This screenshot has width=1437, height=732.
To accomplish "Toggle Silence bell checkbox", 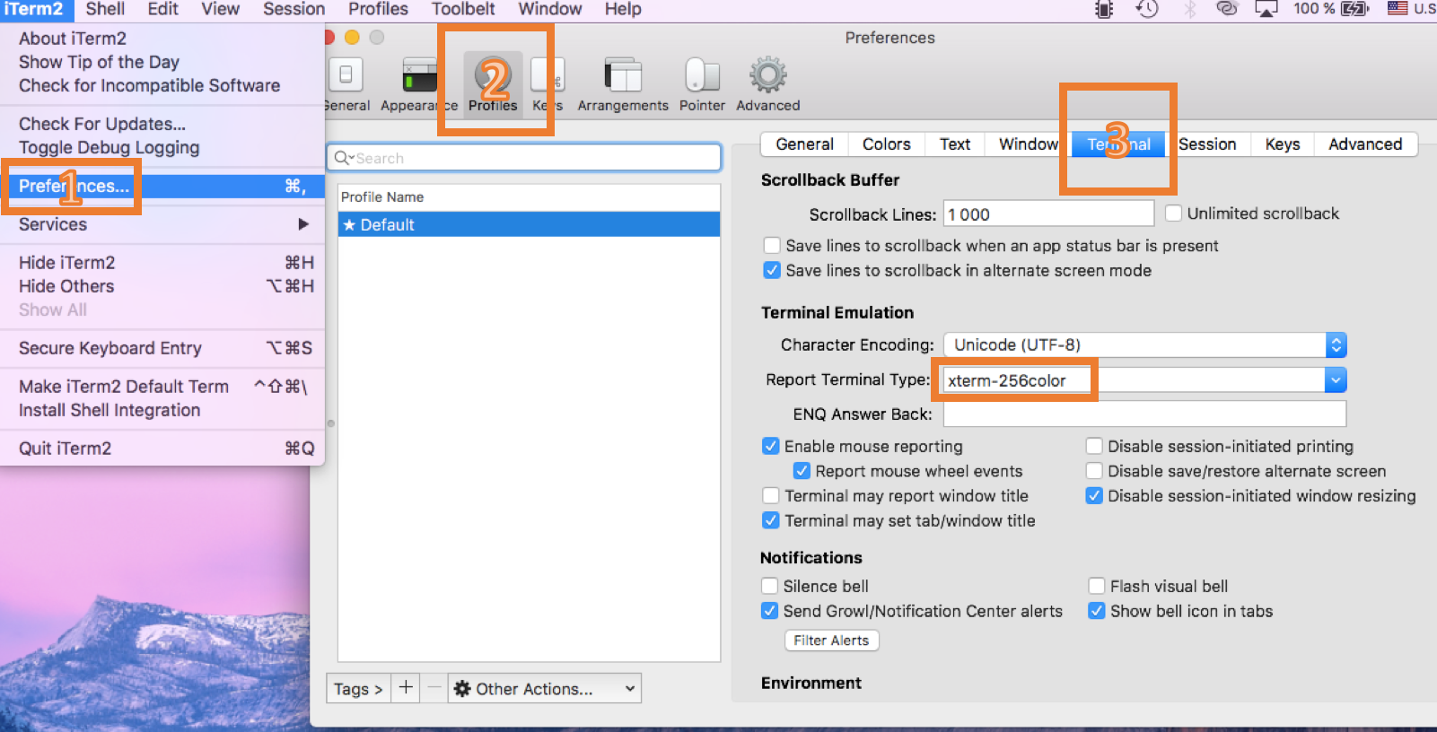I will click(769, 586).
